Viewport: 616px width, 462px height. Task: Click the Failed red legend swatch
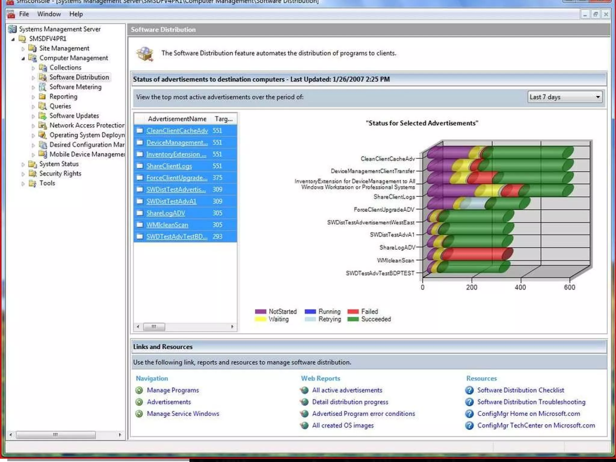click(353, 312)
